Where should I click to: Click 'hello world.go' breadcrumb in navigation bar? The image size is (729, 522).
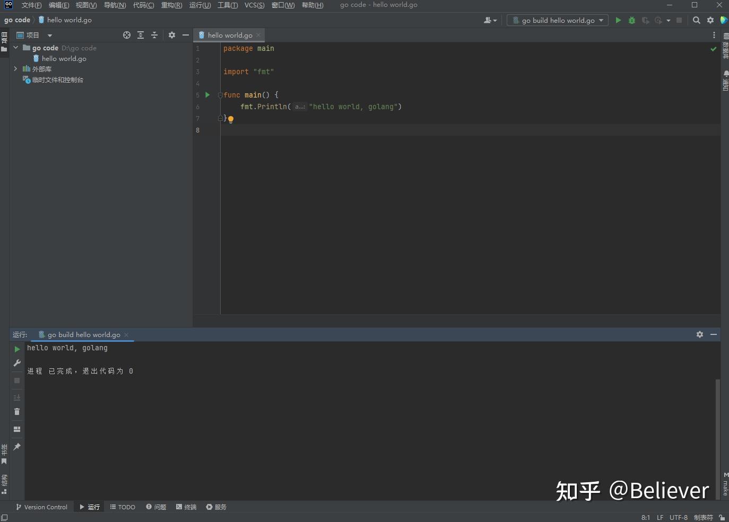(65, 20)
